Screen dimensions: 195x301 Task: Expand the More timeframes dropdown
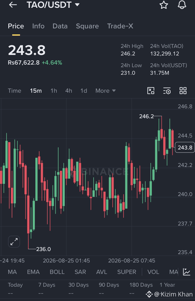coord(106,91)
